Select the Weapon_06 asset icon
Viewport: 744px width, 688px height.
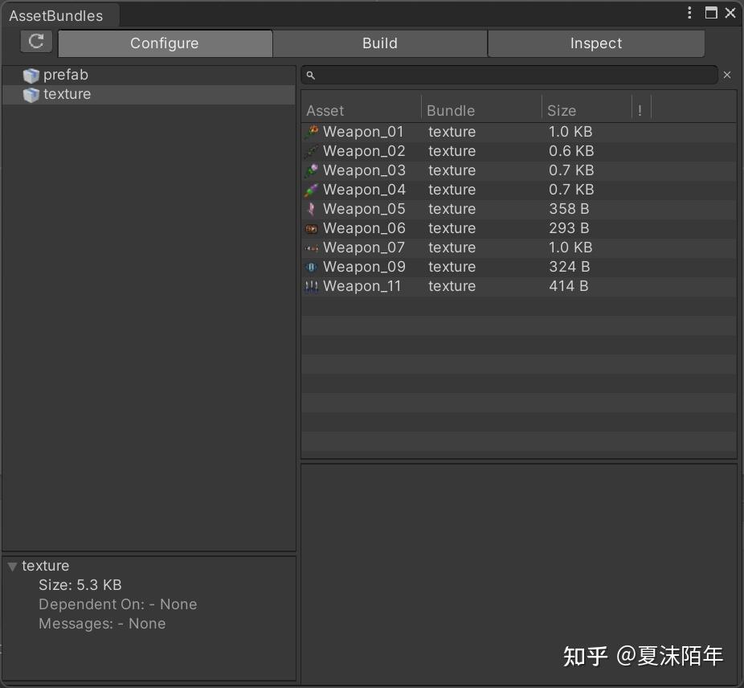310,227
